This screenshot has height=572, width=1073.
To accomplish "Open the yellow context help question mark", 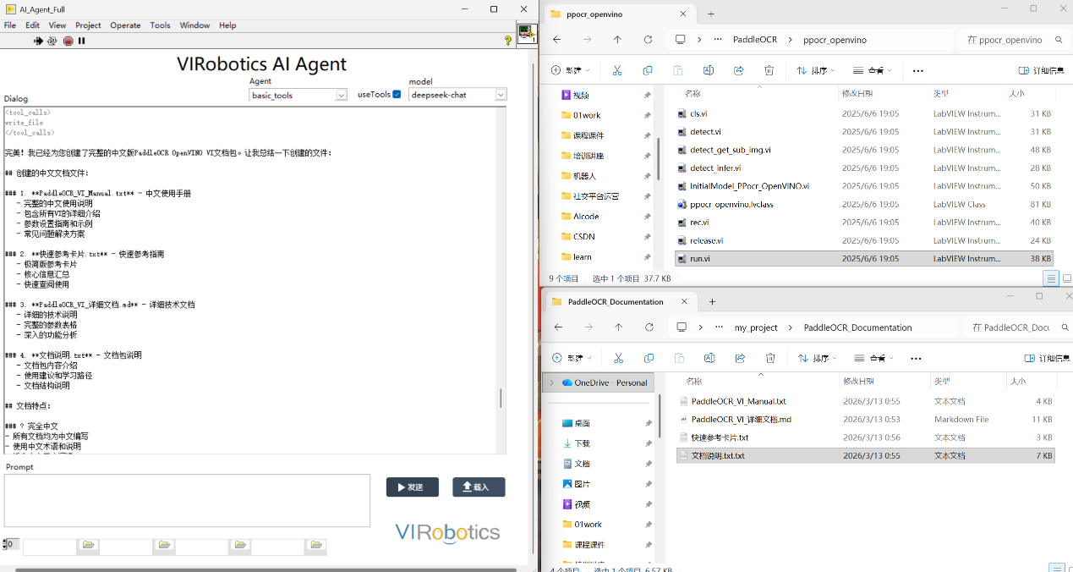I will 507,41.
